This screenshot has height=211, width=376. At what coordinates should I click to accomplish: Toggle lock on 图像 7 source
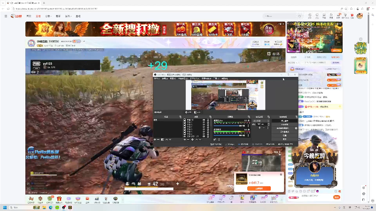[x=208, y=127]
